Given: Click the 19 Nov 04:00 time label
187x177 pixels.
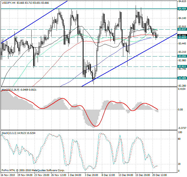Looking at the screenshot, I should point(25,175).
